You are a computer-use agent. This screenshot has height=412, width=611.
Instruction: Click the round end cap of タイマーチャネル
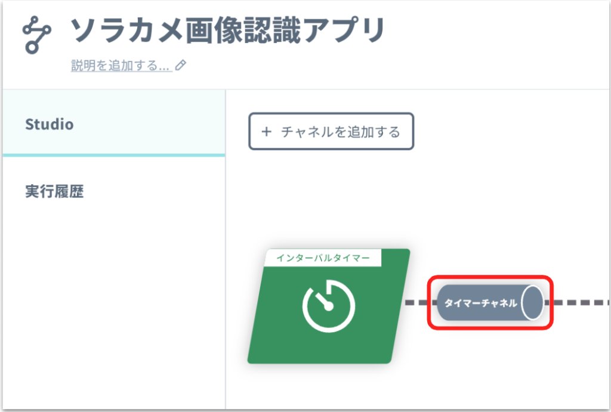tap(532, 302)
